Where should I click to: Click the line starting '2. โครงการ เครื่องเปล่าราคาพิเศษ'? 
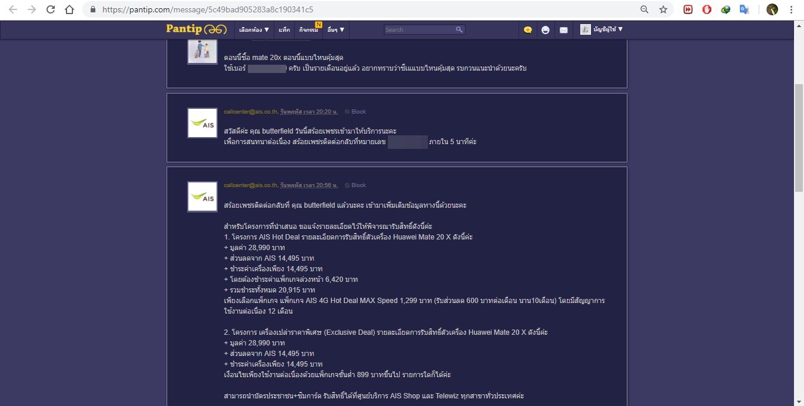click(386, 332)
